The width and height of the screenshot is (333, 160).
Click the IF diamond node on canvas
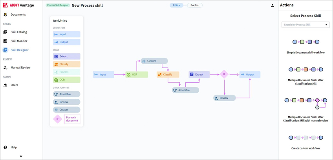[x=224, y=74]
